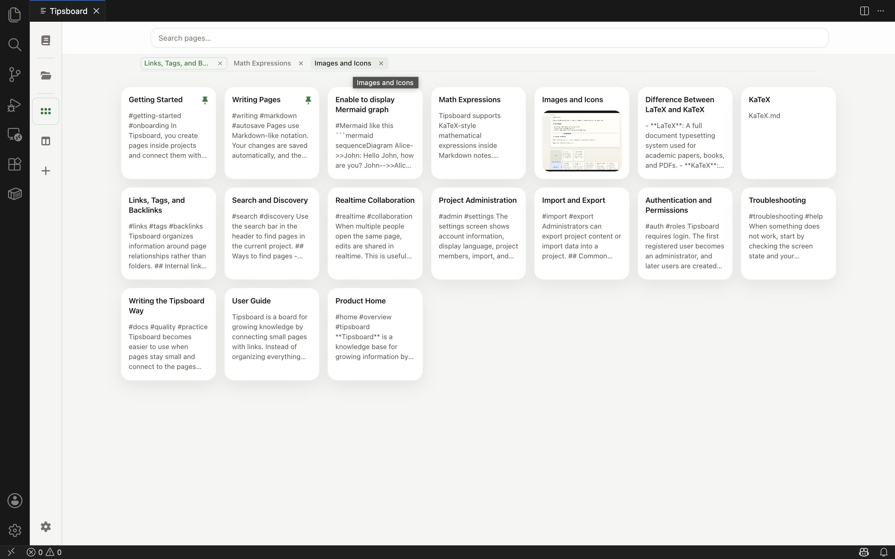Open the Math Expressions card
This screenshot has height=559, width=895.
(x=478, y=133)
